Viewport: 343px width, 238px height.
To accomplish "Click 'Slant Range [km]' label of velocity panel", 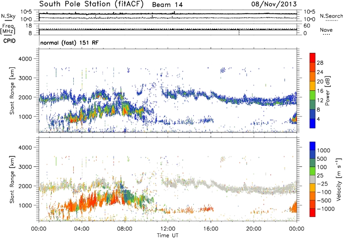I will (x=12, y=180).
